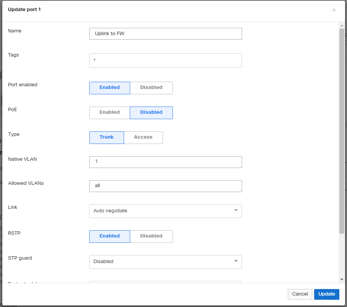Enable RSTP for this port
Viewport: 347px width, 307px height.
tap(110, 236)
